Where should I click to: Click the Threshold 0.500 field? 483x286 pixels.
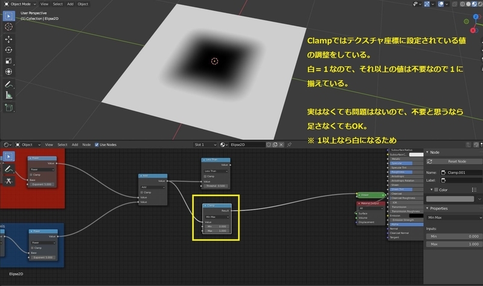tap(216, 186)
